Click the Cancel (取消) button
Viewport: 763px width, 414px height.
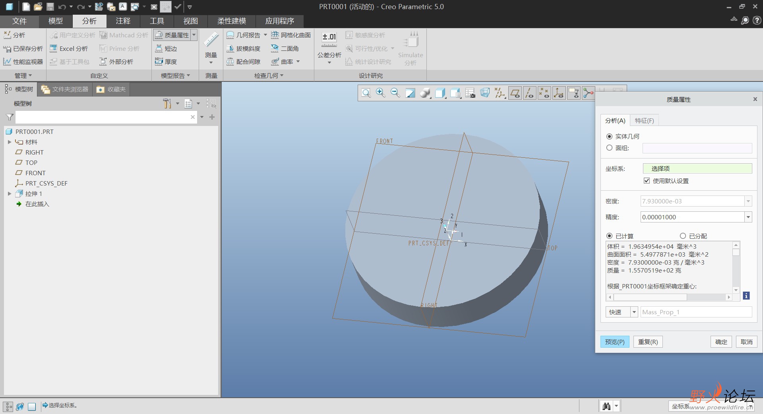coord(747,342)
